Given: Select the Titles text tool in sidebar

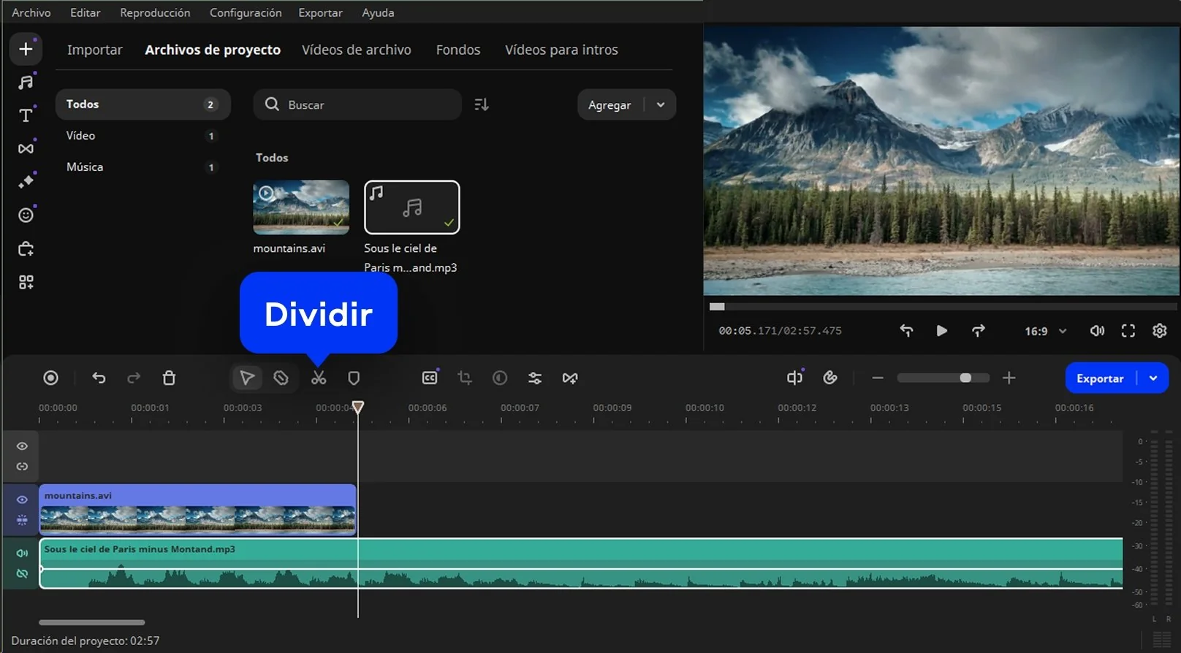Looking at the screenshot, I should tap(26, 115).
